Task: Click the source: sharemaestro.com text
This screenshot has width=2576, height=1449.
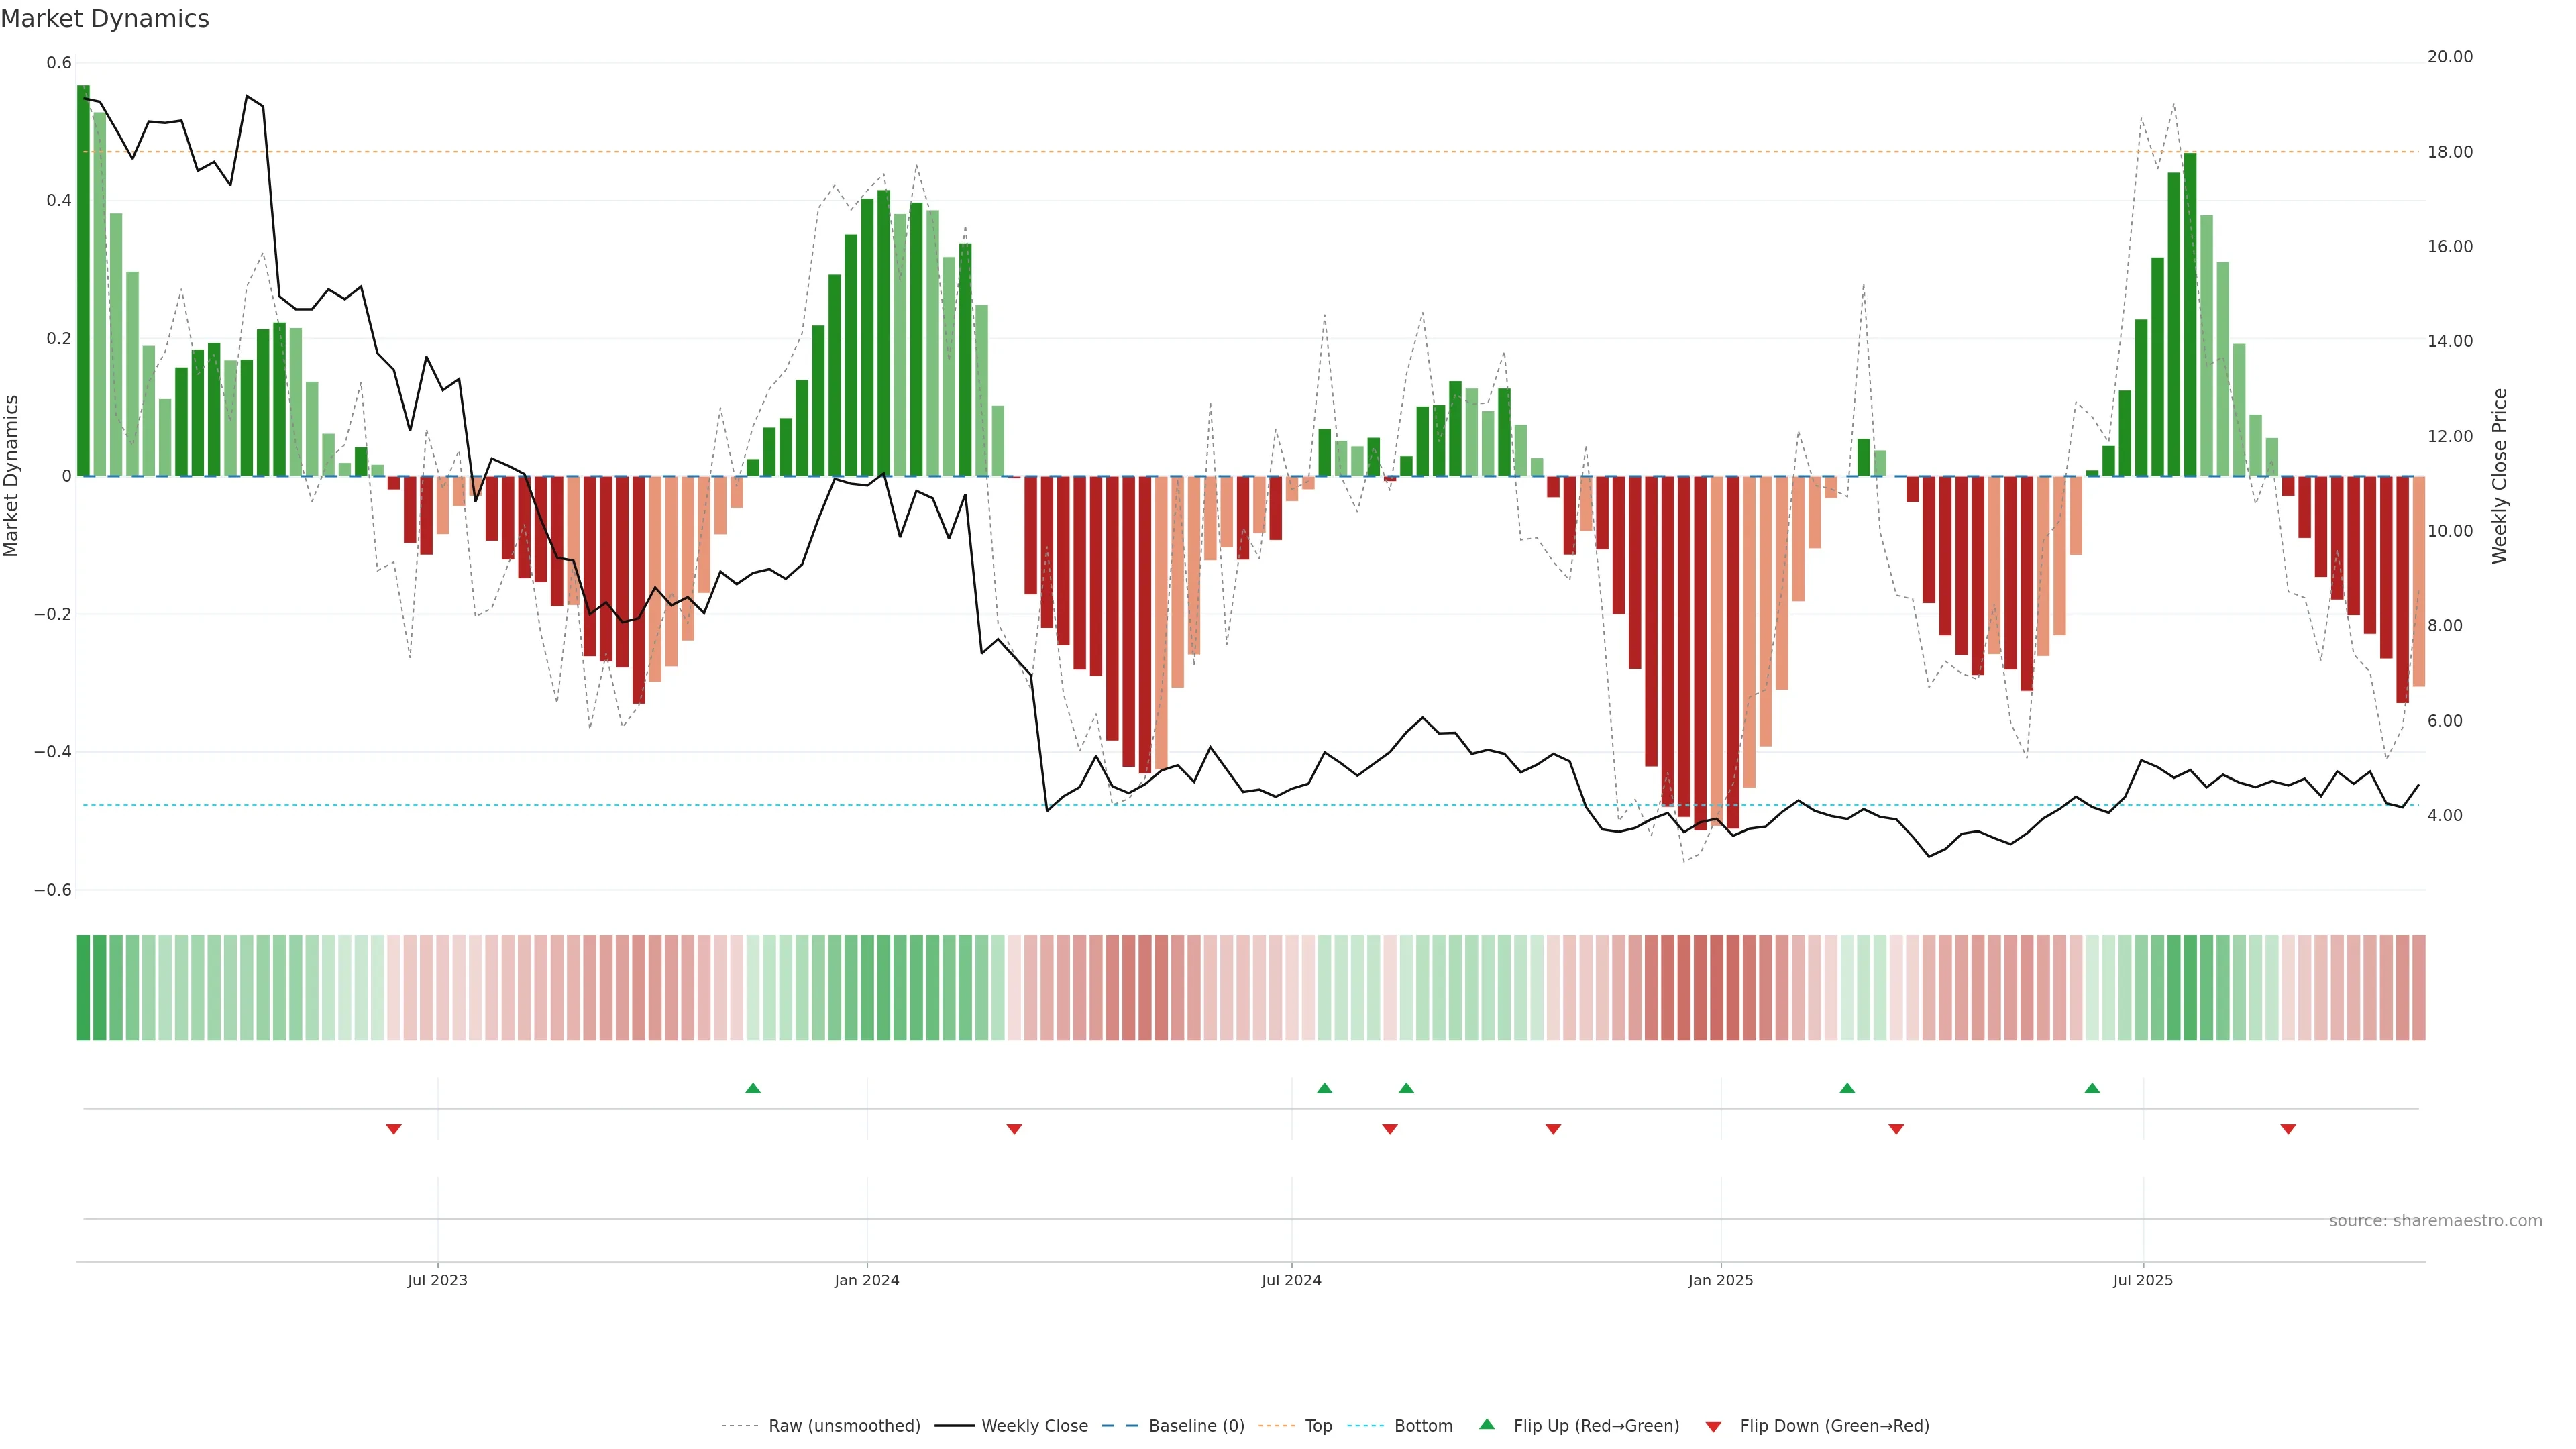Action: pos(2435,1221)
